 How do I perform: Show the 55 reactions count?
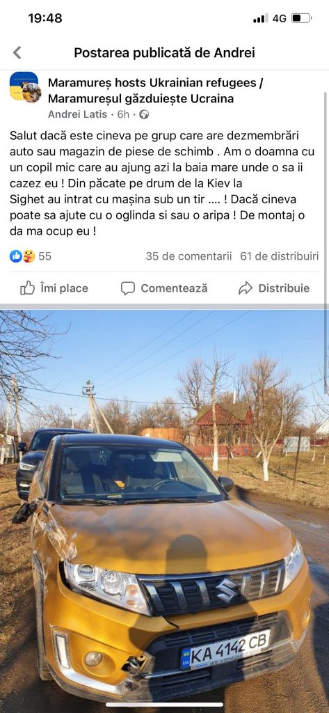(x=45, y=256)
